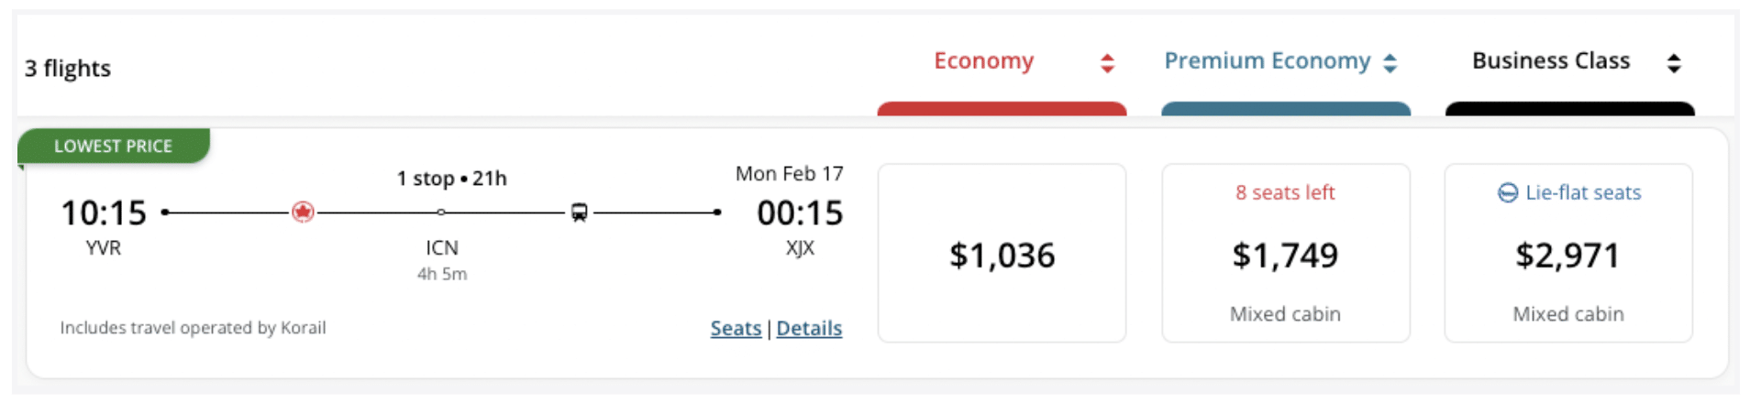Click the train segment icon

(x=579, y=212)
